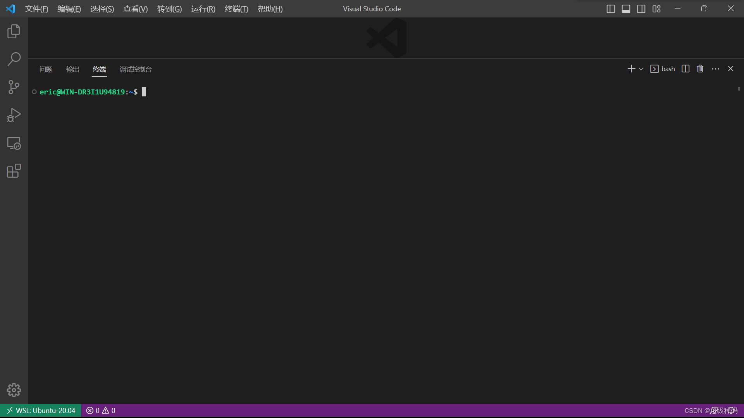Toggle the bottom panel layout button
Image resolution: width=744 pixels, height=418 pixels.
pos(626,9)
